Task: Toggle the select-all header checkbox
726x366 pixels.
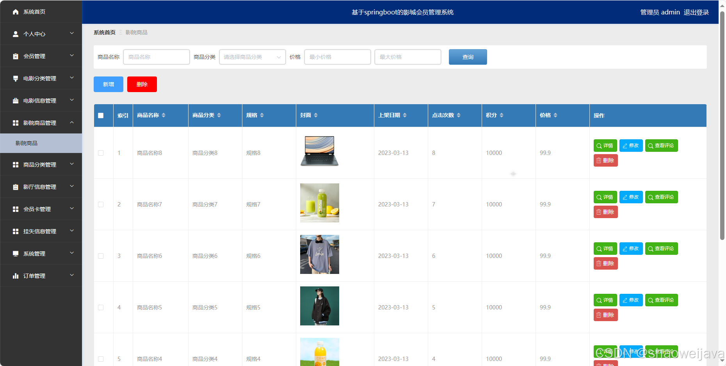Action: 101,115
